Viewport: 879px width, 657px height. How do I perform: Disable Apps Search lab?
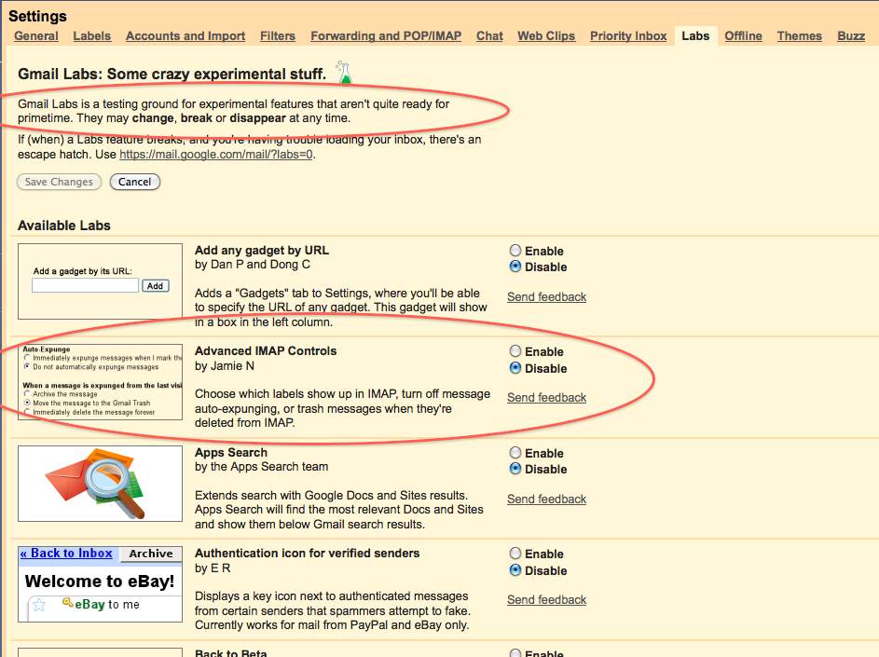click(x=515, y=469)
